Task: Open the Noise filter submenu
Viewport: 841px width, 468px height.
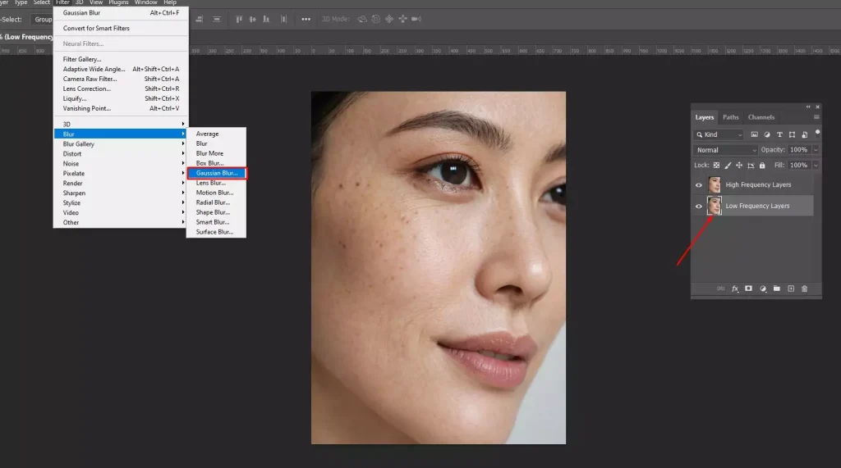Action: pos(71,163)
